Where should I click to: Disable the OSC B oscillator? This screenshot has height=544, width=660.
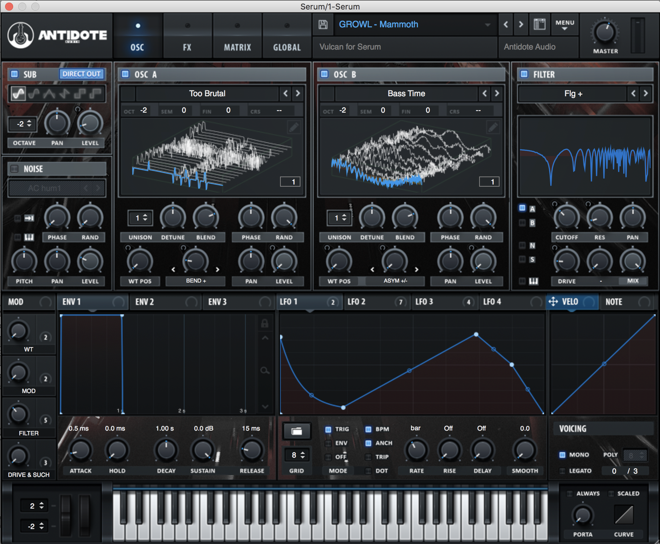coord(324,74)
